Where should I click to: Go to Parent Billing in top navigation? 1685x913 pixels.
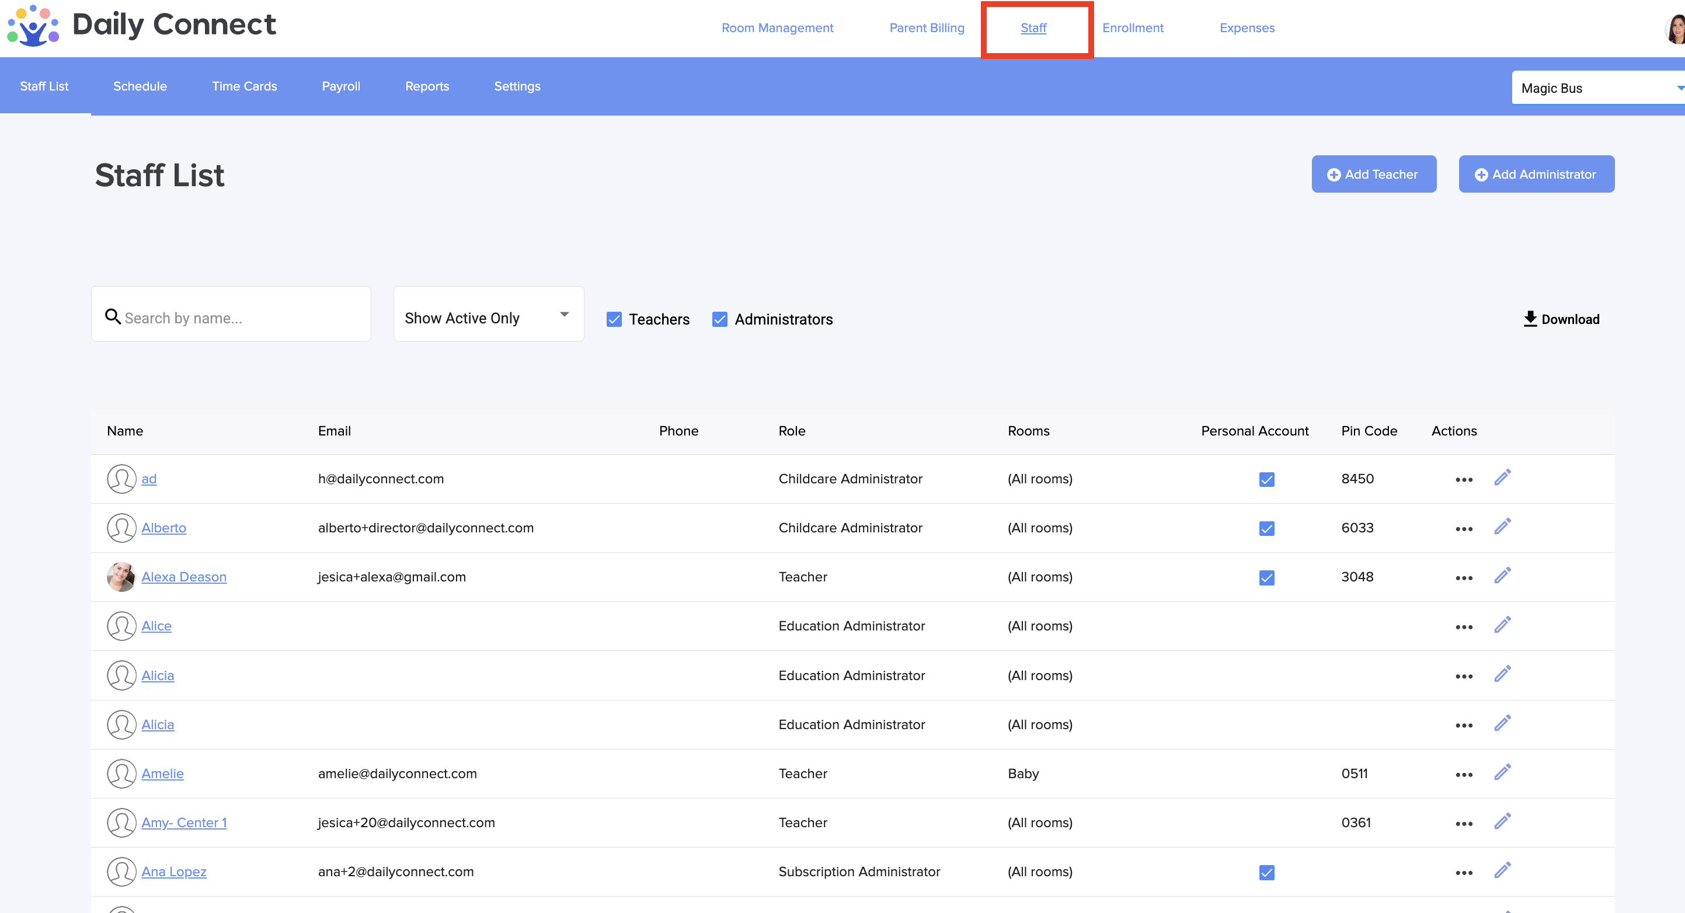pos(926,27)
